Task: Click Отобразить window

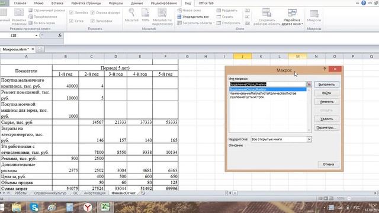Action: tap(229, 23)
